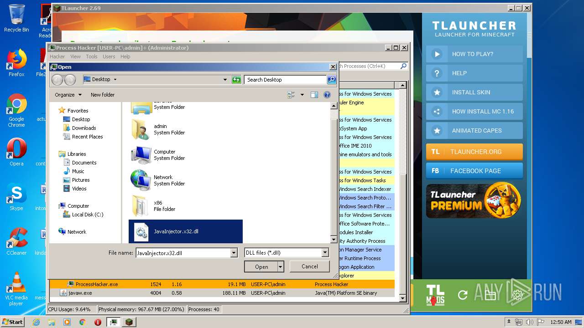Select Pictures library in navigation pane

coord(76,180)
